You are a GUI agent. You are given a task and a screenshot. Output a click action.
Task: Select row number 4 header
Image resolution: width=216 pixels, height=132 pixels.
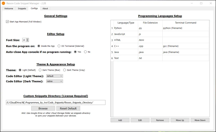112,46
